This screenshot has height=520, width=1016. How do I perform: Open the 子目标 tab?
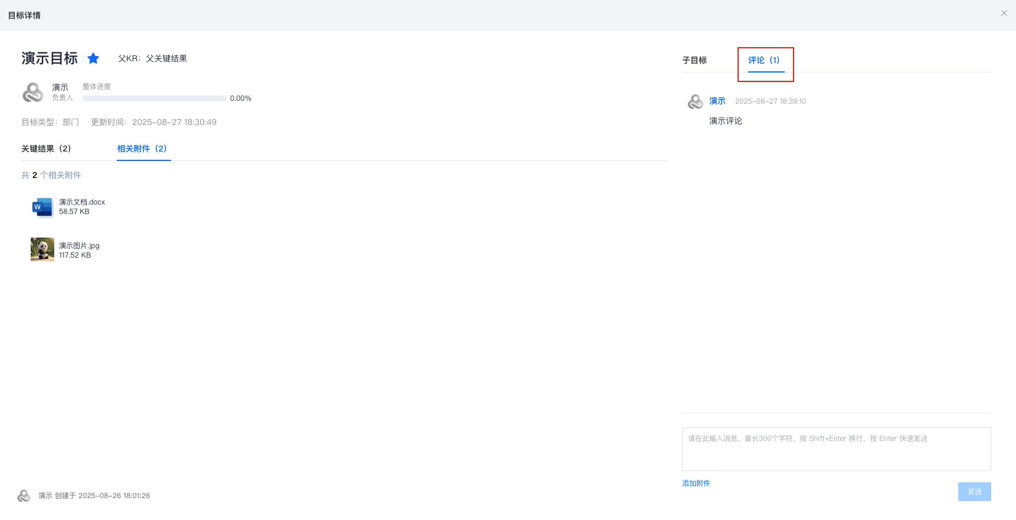[694, 60]
